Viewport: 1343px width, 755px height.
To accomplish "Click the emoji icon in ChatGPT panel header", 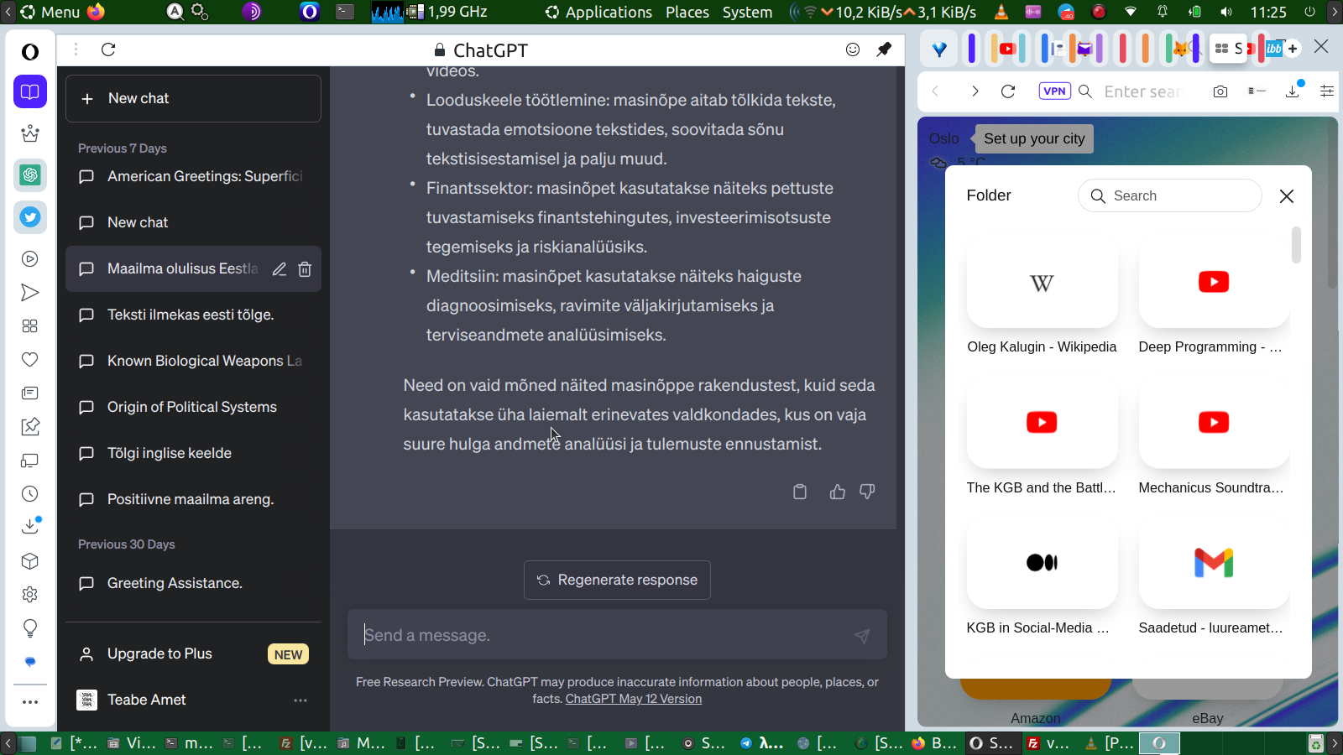I will click(853, 49).
